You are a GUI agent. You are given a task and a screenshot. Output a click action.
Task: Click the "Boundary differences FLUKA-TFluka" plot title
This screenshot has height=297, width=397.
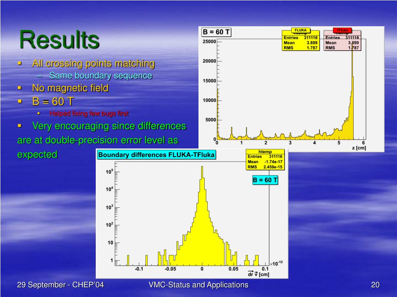pos(156,155)
